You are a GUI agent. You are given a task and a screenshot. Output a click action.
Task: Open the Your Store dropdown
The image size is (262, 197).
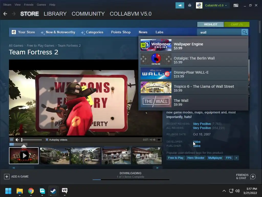pyautogui.click(x=26, y=32)
